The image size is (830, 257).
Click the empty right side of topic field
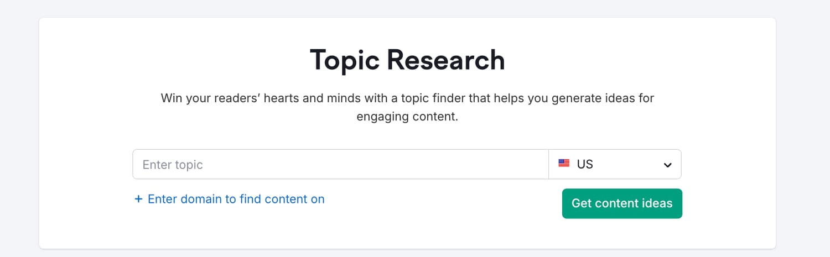(443, 164)
